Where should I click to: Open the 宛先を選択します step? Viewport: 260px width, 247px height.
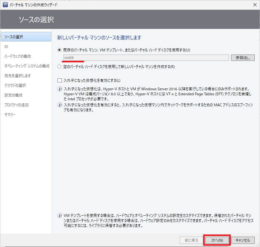tap(18, 76)
